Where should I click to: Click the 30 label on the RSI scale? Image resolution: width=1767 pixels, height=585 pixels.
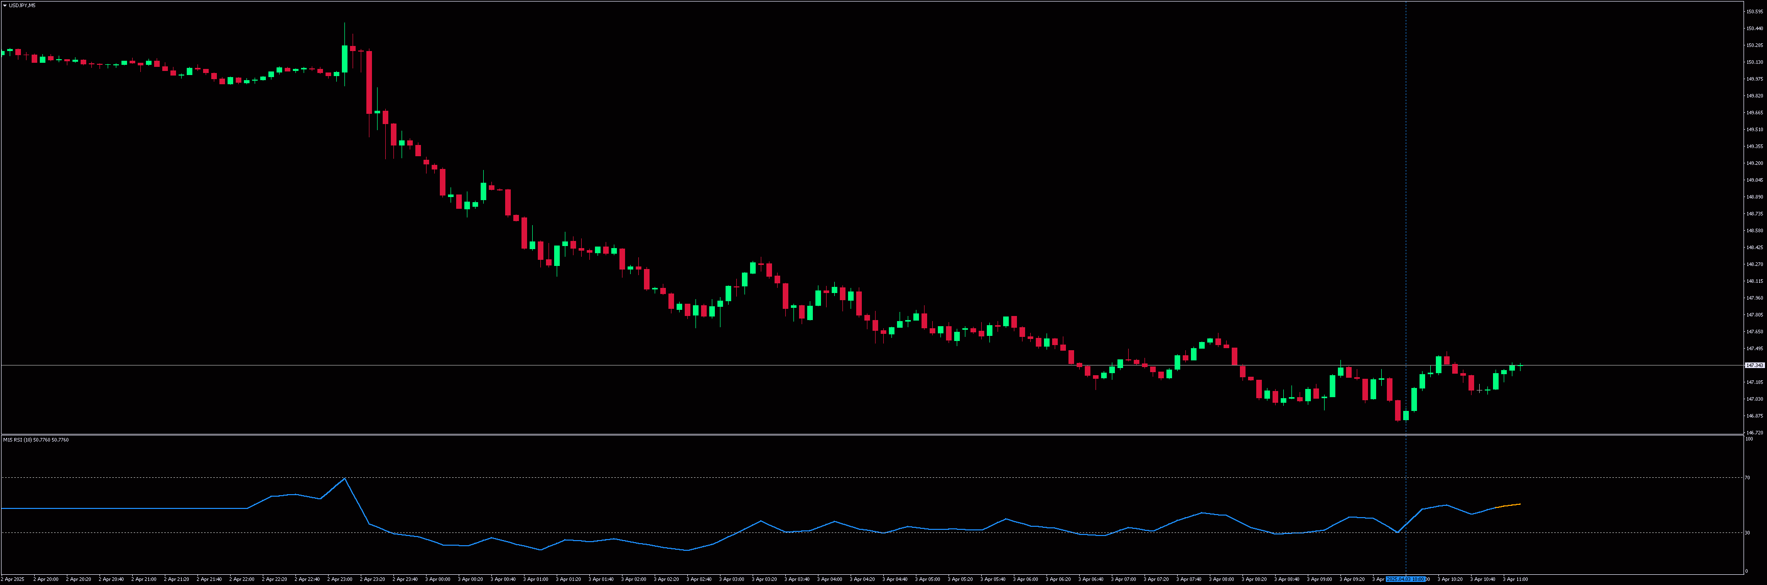(1747, 532)
